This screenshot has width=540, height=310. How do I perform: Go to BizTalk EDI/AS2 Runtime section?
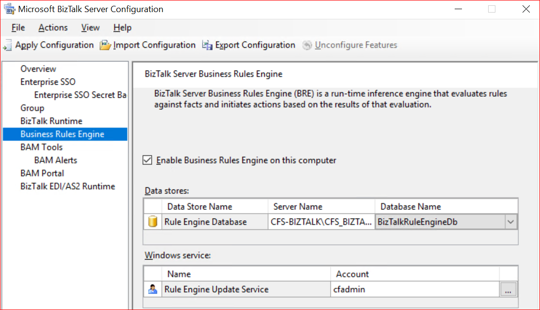[x=68, y=186]
